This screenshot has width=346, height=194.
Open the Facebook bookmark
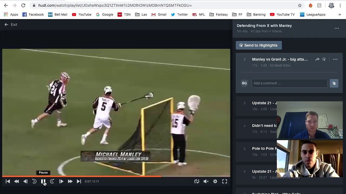33,15
